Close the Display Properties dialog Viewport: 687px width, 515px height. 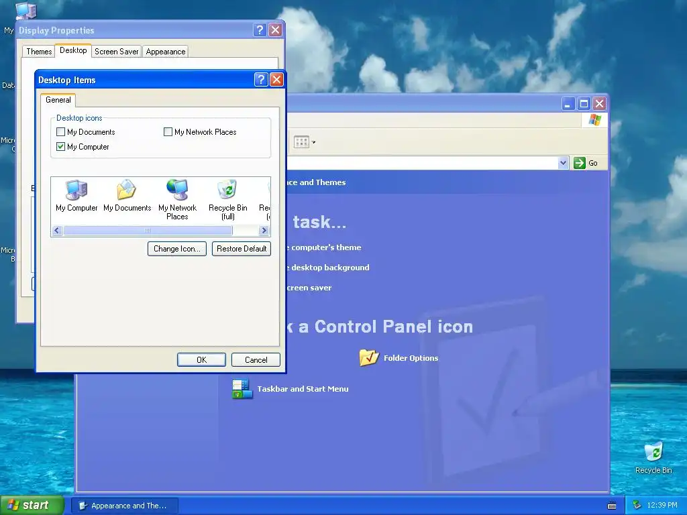click(275, 30)
